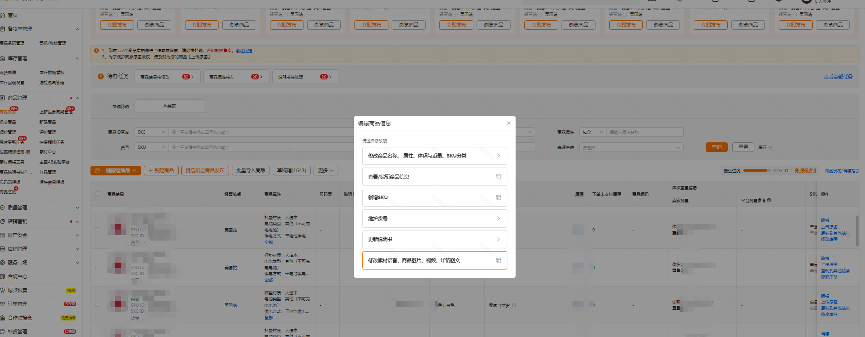Viewport: 865px width, 337px height.
Task: Click the orange 查询 button
Action: (x=716, y=147)
